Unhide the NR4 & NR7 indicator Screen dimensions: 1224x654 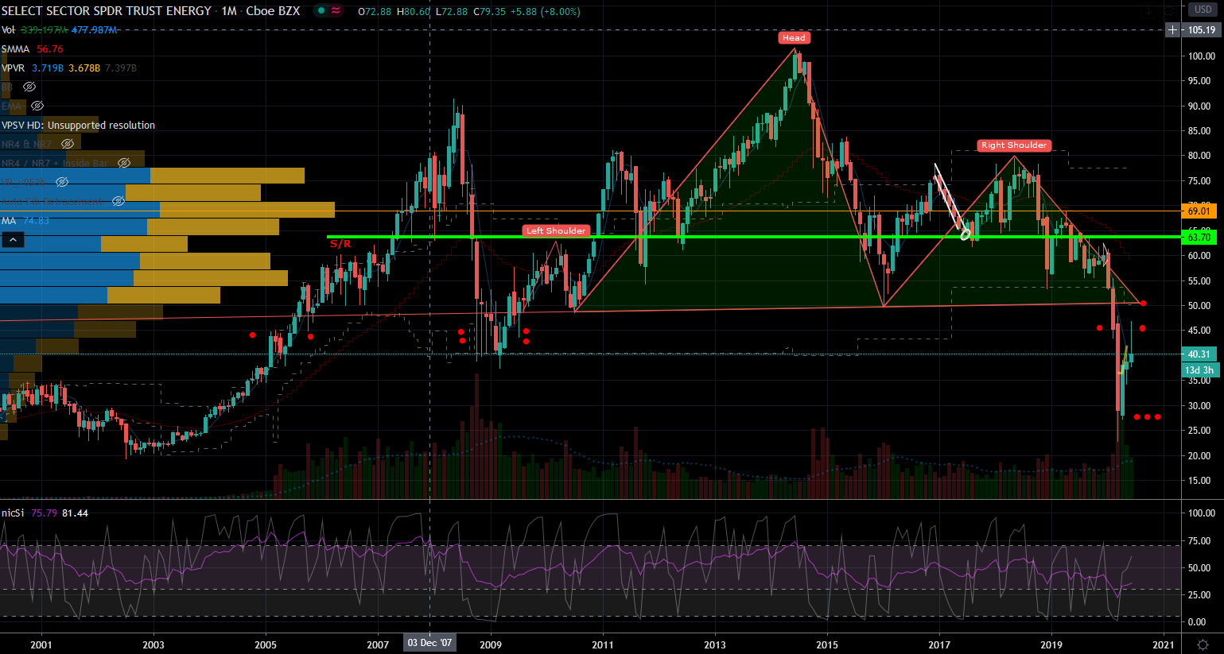pyautogui.click(x=68, y=144)
